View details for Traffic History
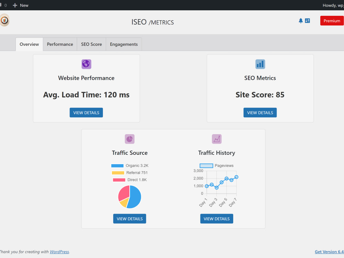344x258 pixels. coord(216,219)
